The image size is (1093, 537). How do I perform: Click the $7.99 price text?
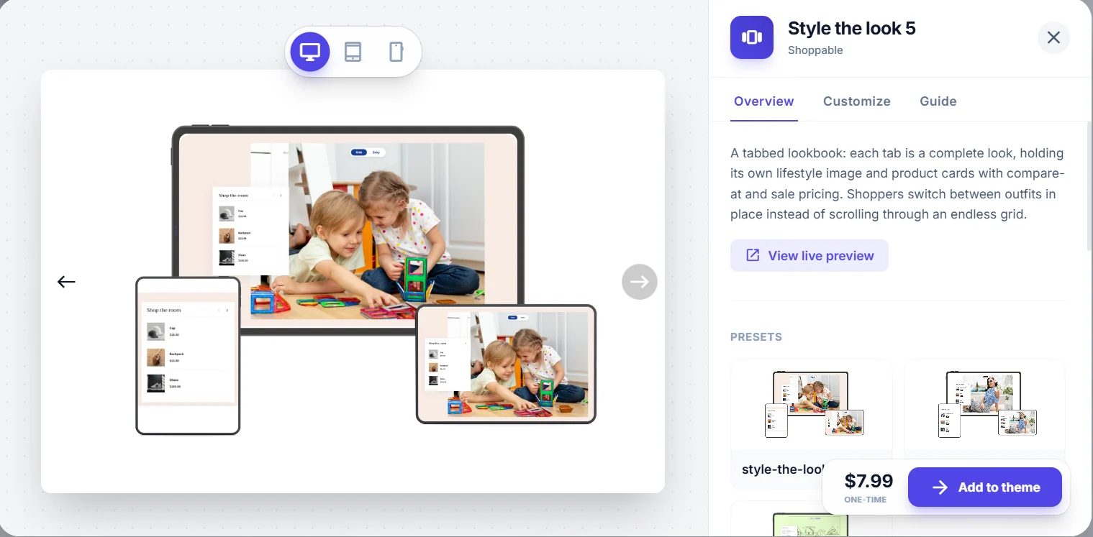(x=868, y=481)
